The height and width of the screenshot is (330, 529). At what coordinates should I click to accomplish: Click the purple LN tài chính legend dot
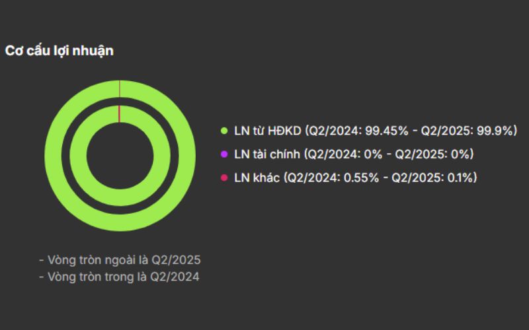(x=224, y=154)
